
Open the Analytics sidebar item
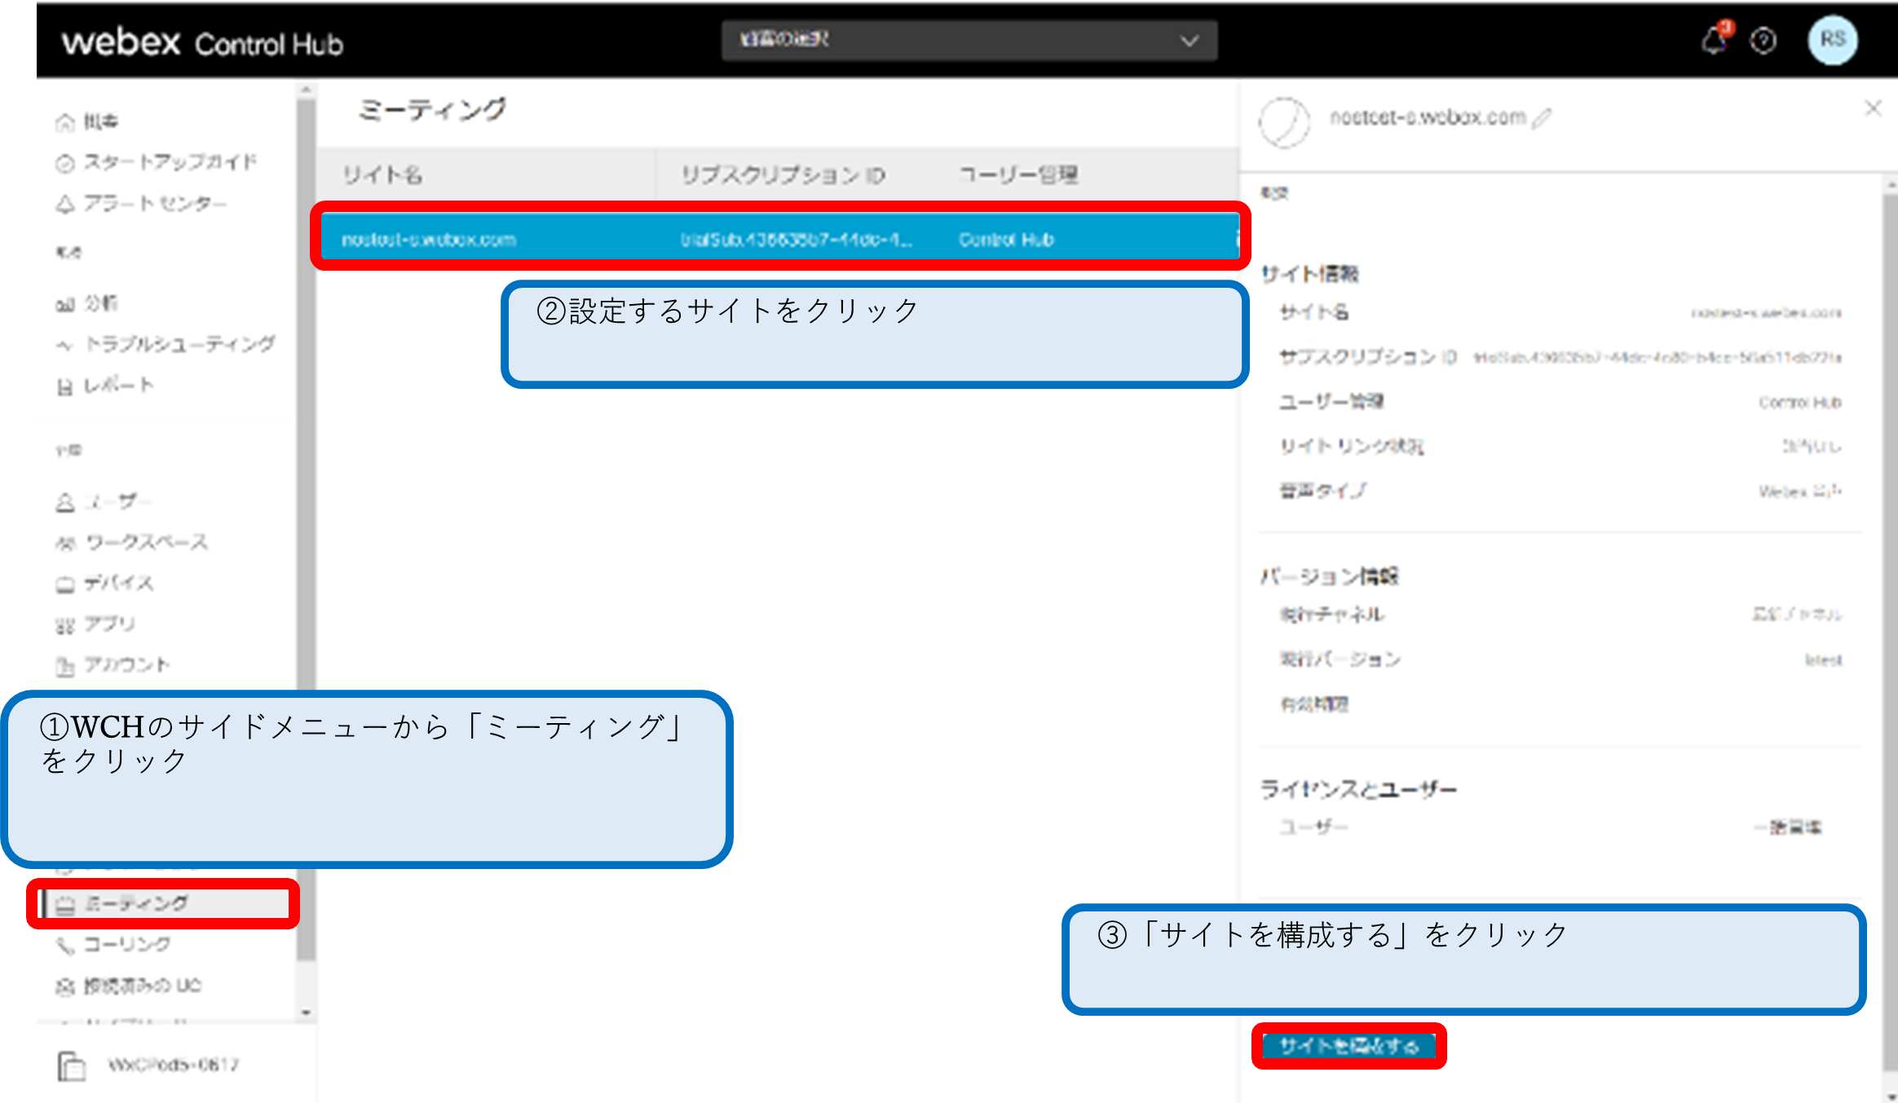click(86, 304)
